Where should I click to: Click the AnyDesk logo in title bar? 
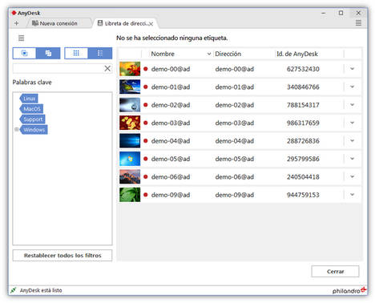(x=14, y=13)
